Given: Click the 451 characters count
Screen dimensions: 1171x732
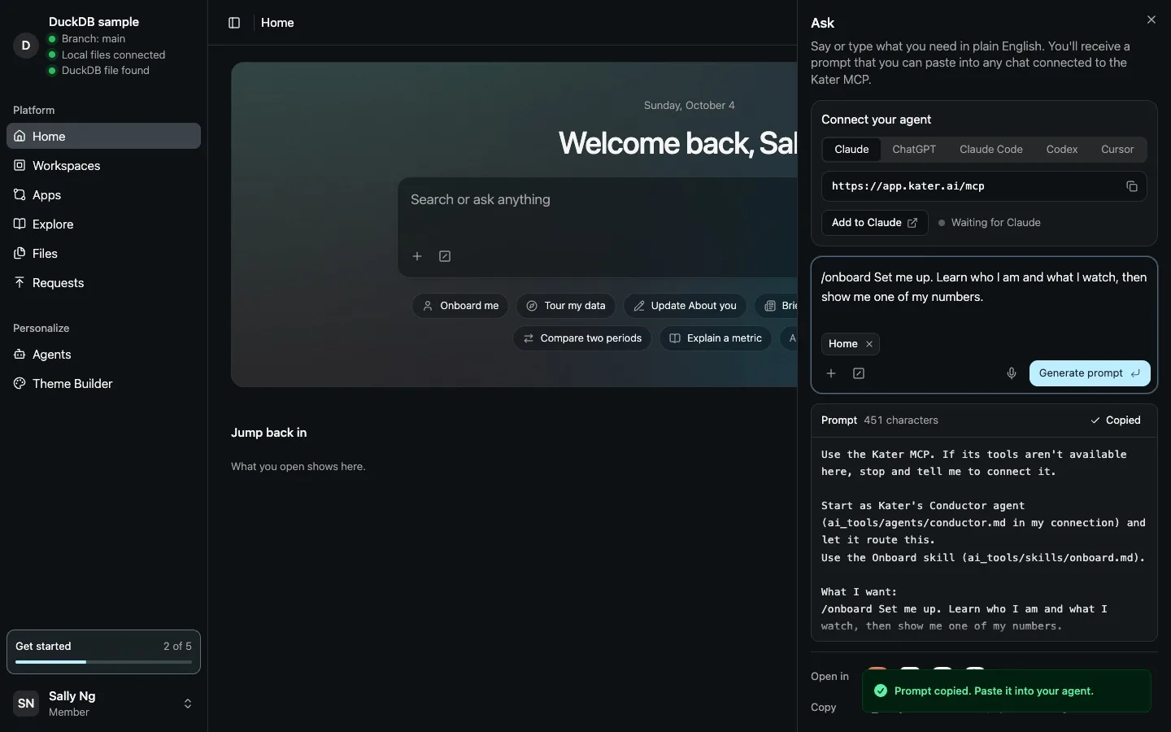Looking at the screenshot, I should [901, 420].
